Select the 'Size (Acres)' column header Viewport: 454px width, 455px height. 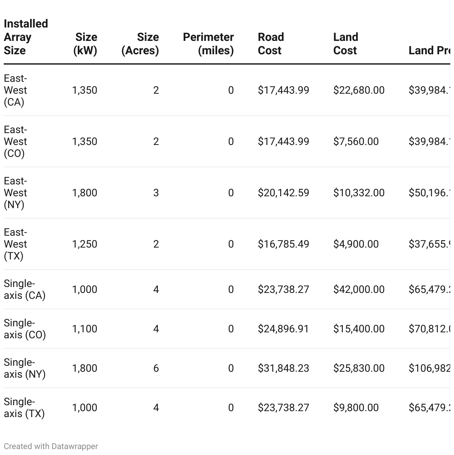click(x=140, y=44)
